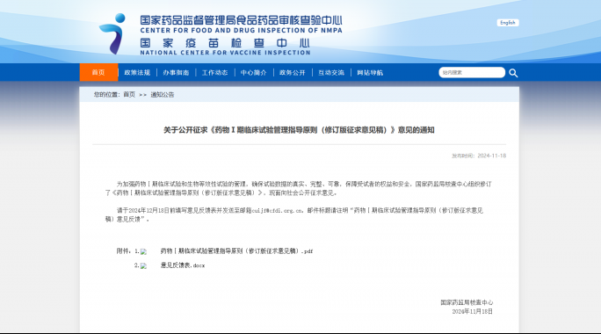Open the 中心简介 menu

click(x=253, y=72)
